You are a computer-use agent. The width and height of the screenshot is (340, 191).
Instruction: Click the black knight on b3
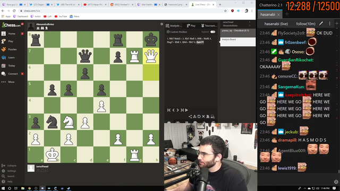[52, 121]
